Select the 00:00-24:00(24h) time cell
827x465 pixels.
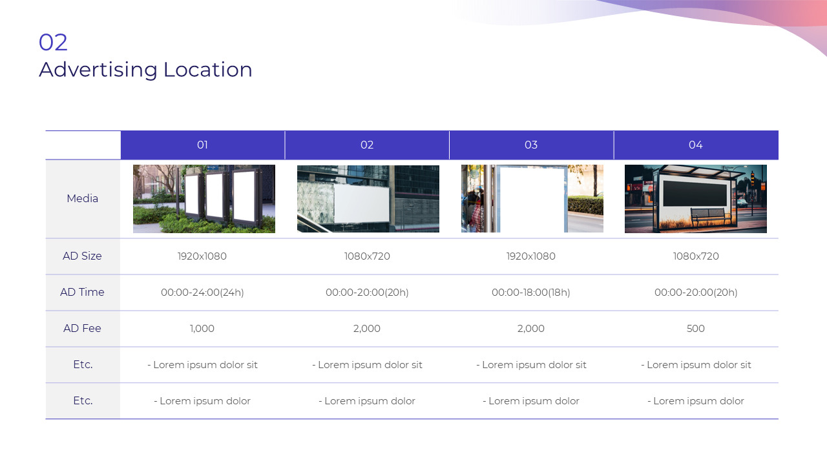coord(202,292)
